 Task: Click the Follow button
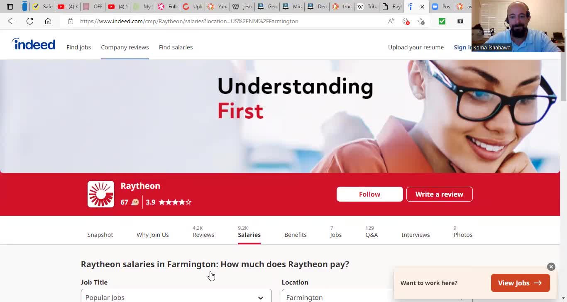coord(370,194)
